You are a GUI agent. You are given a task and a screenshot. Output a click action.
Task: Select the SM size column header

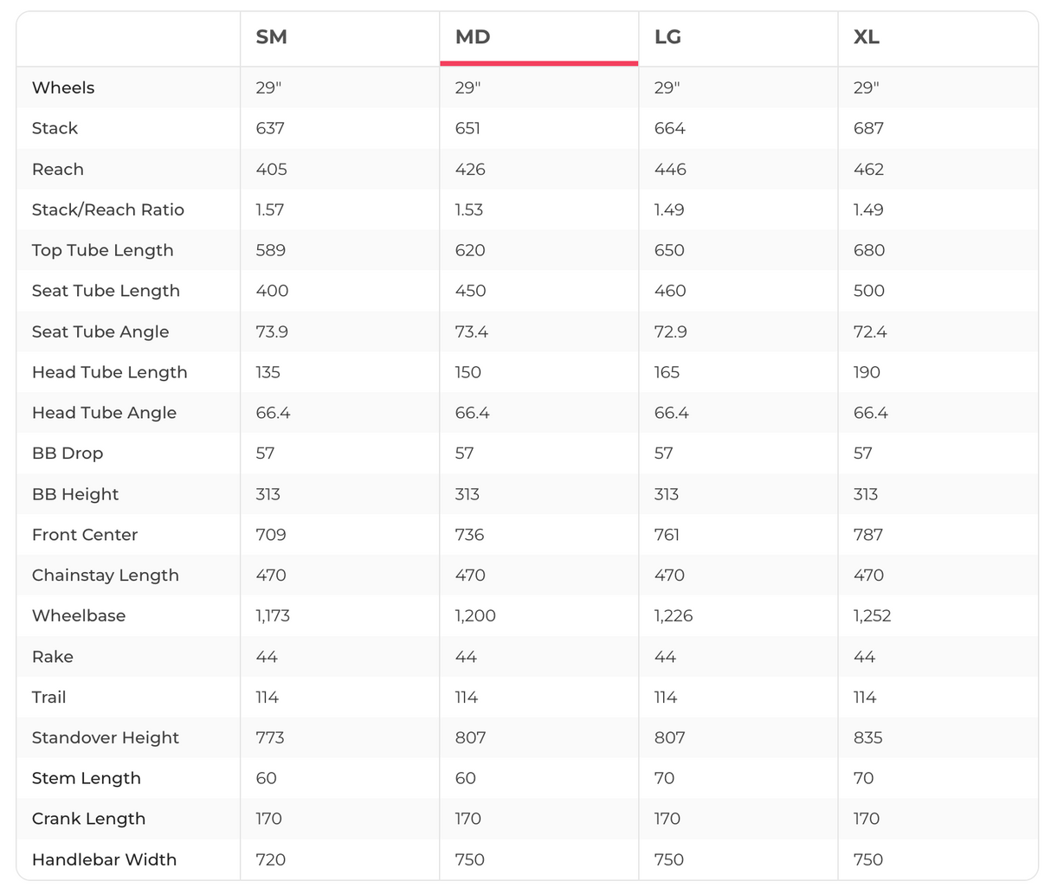tap(271, 37)
